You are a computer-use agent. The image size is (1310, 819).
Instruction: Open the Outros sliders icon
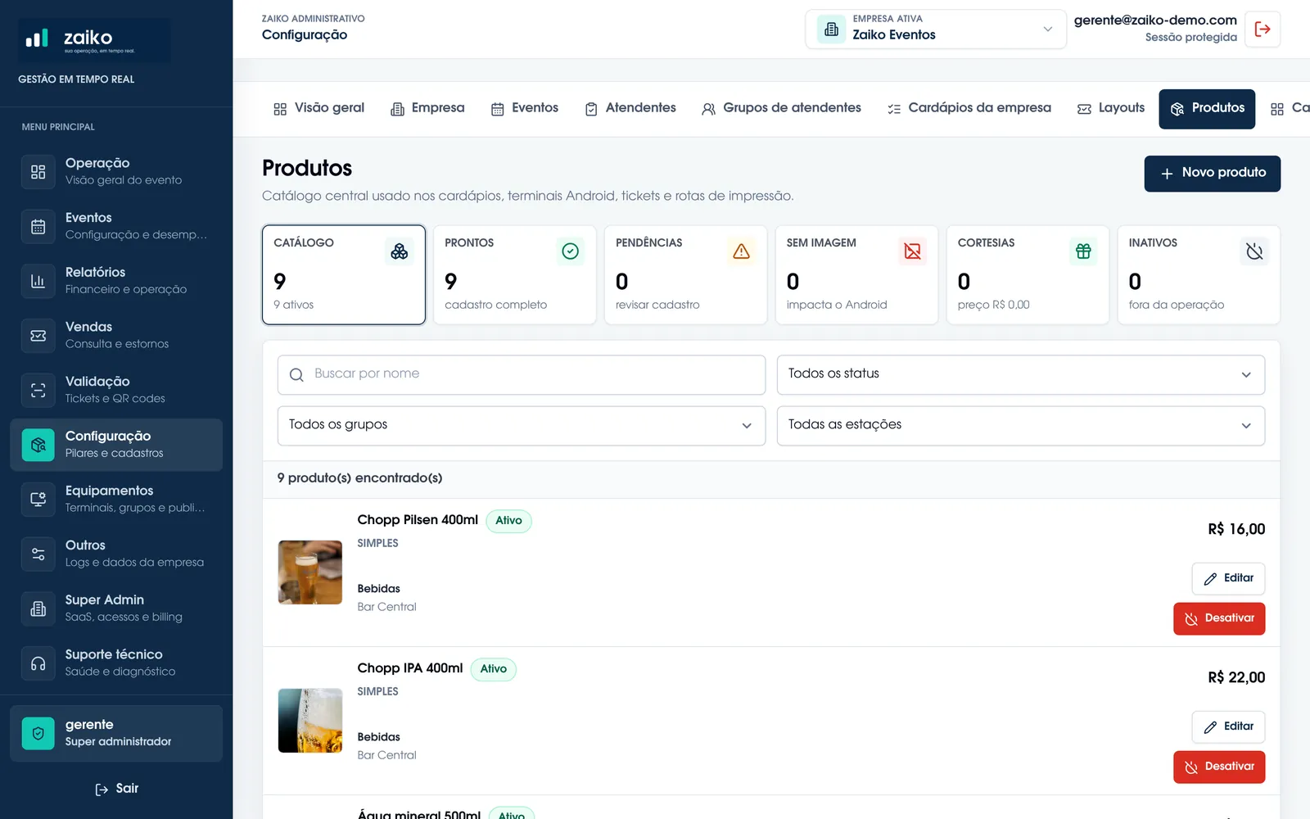click(38, 554)
